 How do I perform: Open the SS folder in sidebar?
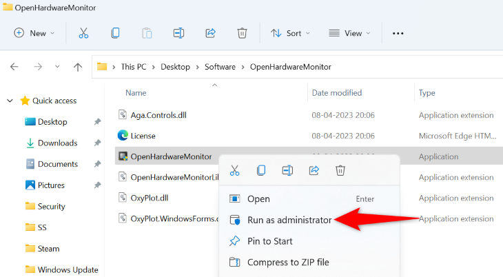pos(42,227)
